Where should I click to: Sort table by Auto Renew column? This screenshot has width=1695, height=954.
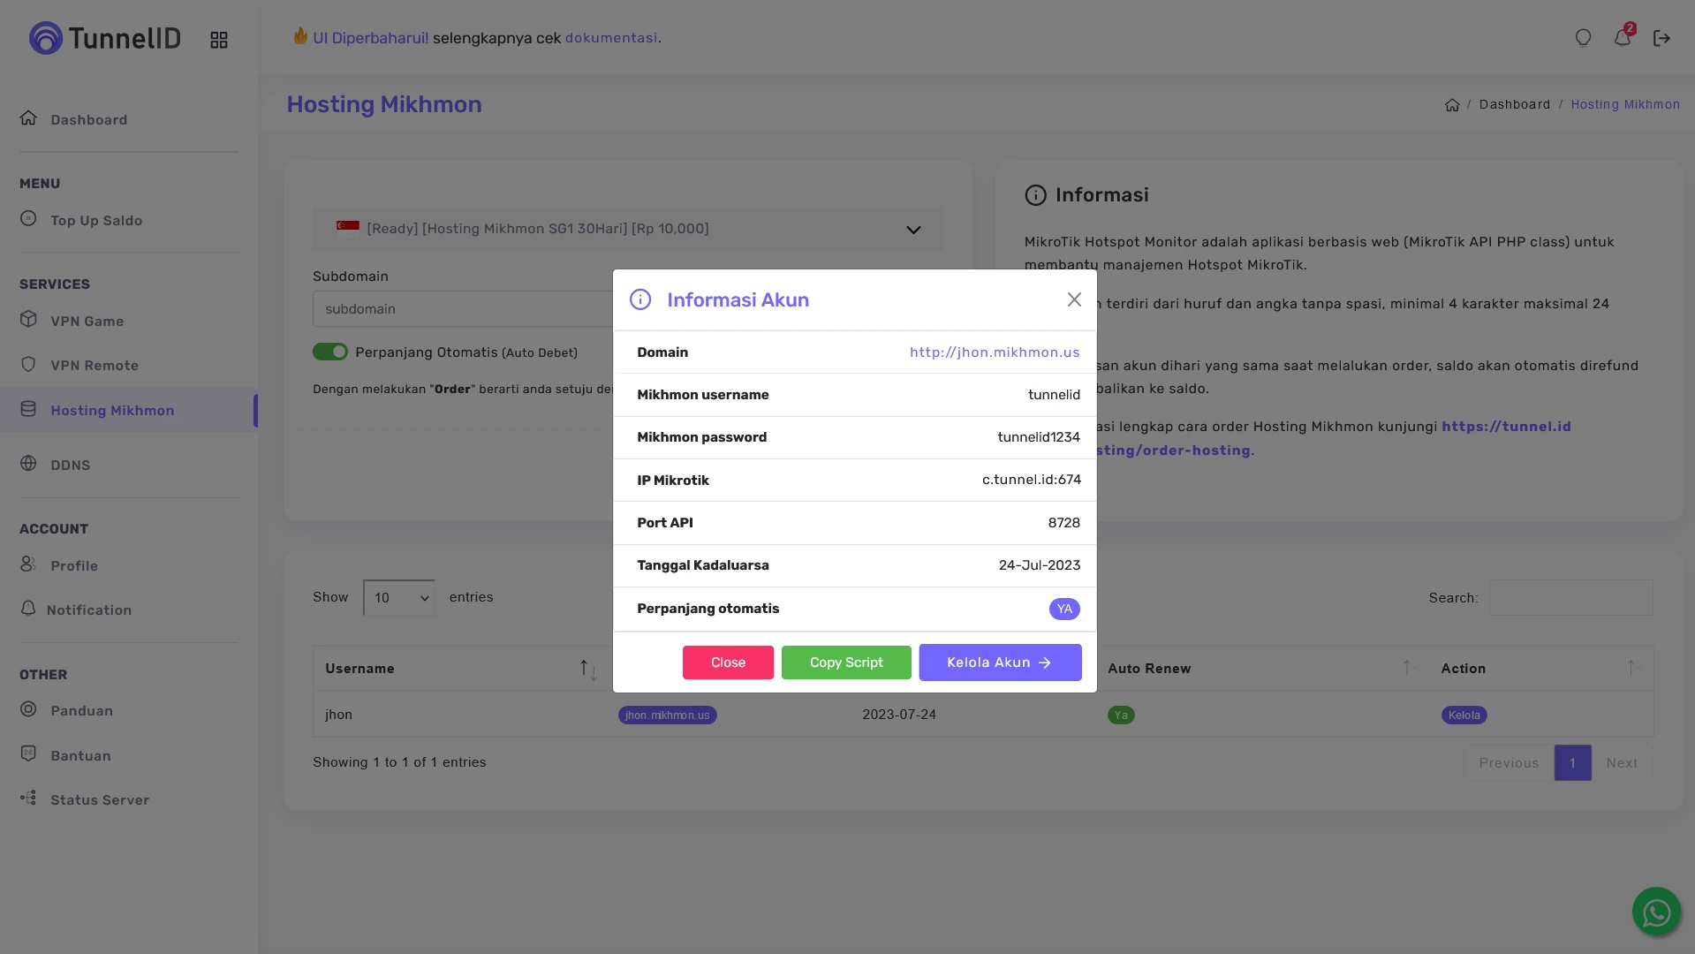(x=1261, y=669)
